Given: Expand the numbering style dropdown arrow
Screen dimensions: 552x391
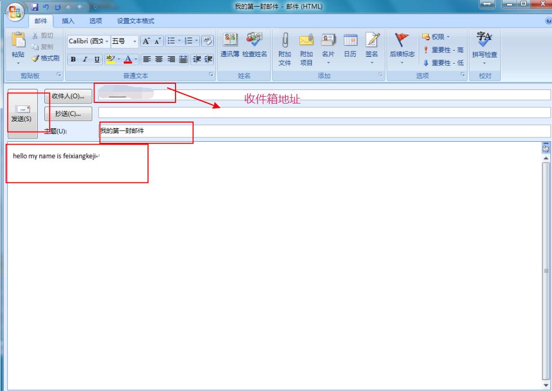Looking at the screenshot, I should pyautogui.click(x=196, y=41).
